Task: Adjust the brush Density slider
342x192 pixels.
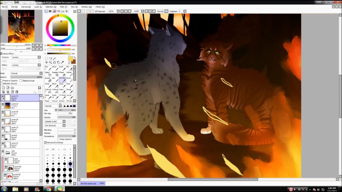Action: tap(67, 117)
